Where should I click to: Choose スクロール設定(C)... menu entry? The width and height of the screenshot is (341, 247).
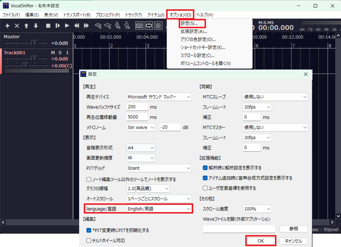[x=198, y=56]
